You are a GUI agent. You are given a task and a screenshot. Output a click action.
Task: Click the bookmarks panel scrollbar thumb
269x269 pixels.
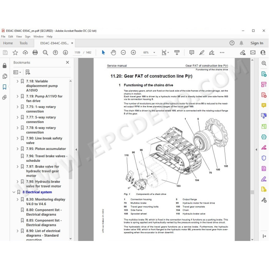pyautogui.click(x=70, y=169)
